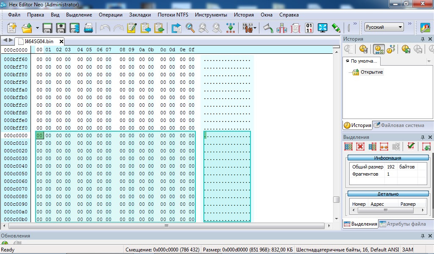Click the clipboard with pencil edit icon

tap(132, 28)
